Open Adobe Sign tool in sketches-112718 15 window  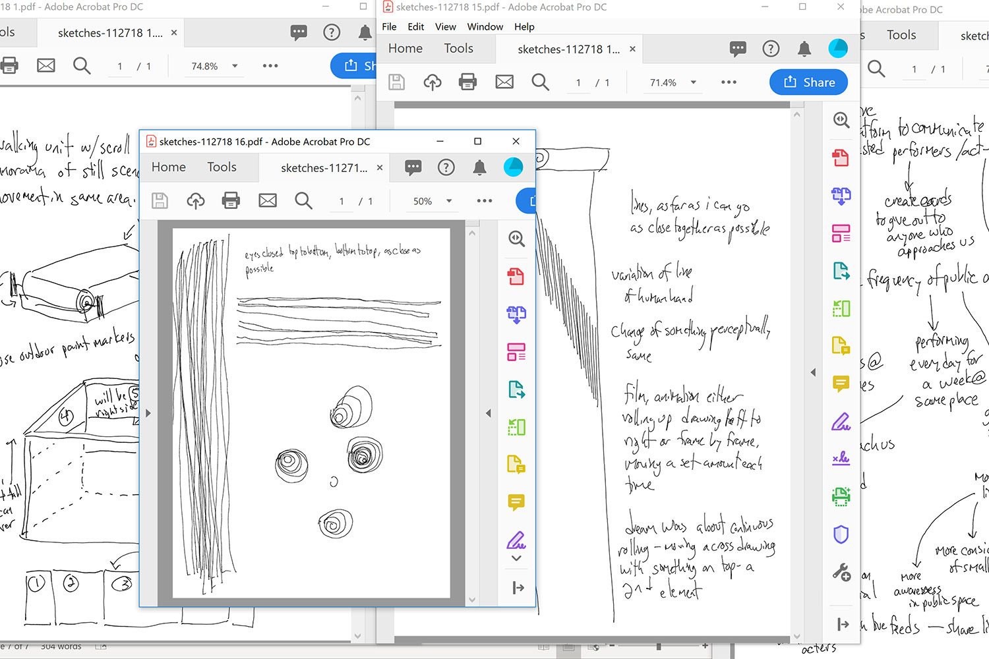[841, 459]
